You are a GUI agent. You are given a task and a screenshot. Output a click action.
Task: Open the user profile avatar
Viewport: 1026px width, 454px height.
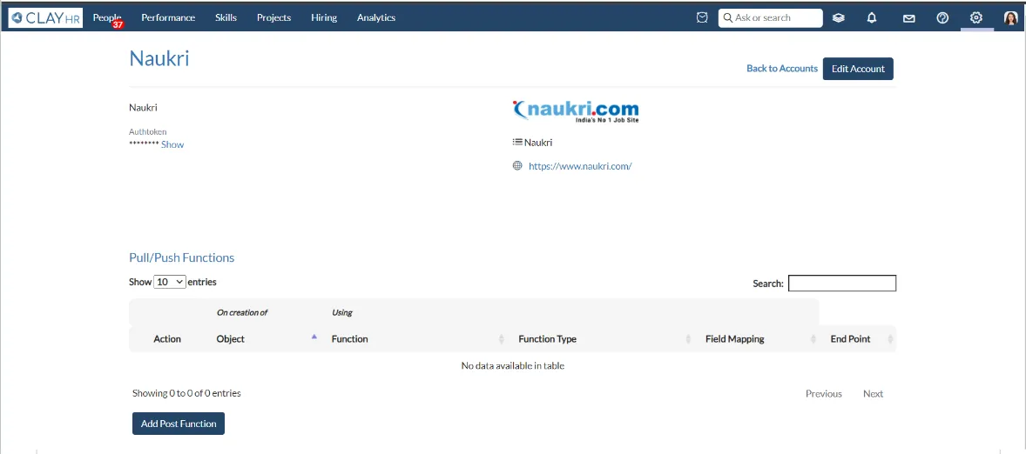1011,17
